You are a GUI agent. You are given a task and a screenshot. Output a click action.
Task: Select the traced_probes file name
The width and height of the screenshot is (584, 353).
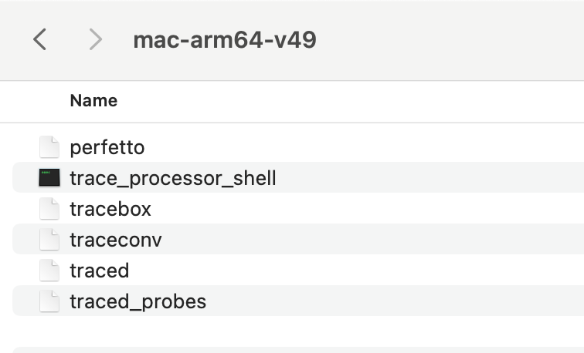(x=138, y=301)
